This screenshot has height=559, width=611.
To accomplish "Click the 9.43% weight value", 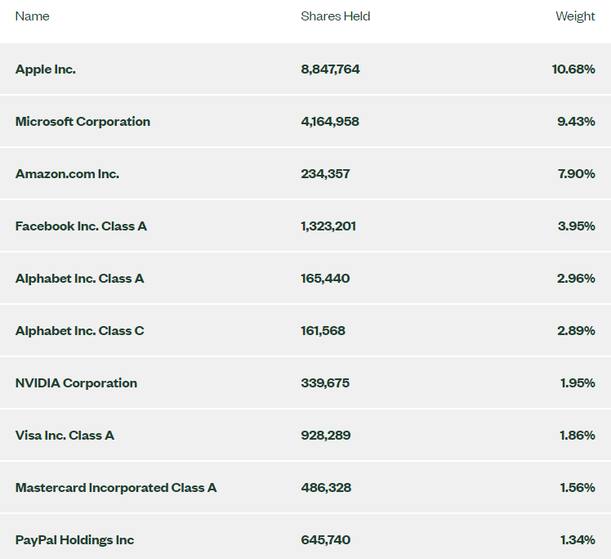I will [x=576, y=122].
